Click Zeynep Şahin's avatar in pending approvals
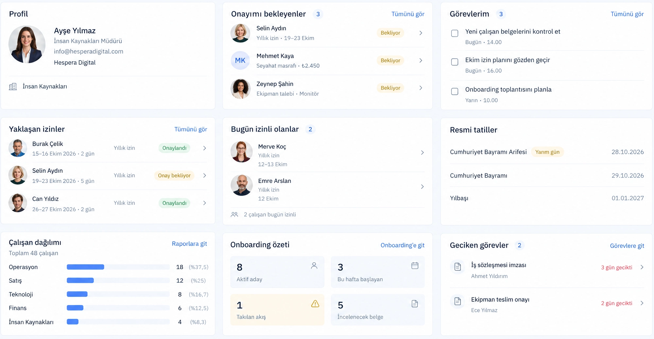 pyautogui.click(x=240, y=89)
